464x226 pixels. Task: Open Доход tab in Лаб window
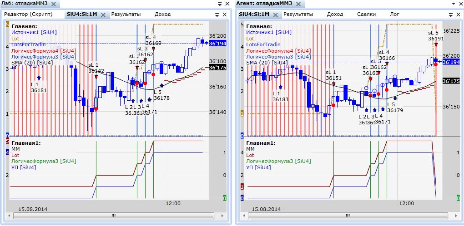point(162,14)
